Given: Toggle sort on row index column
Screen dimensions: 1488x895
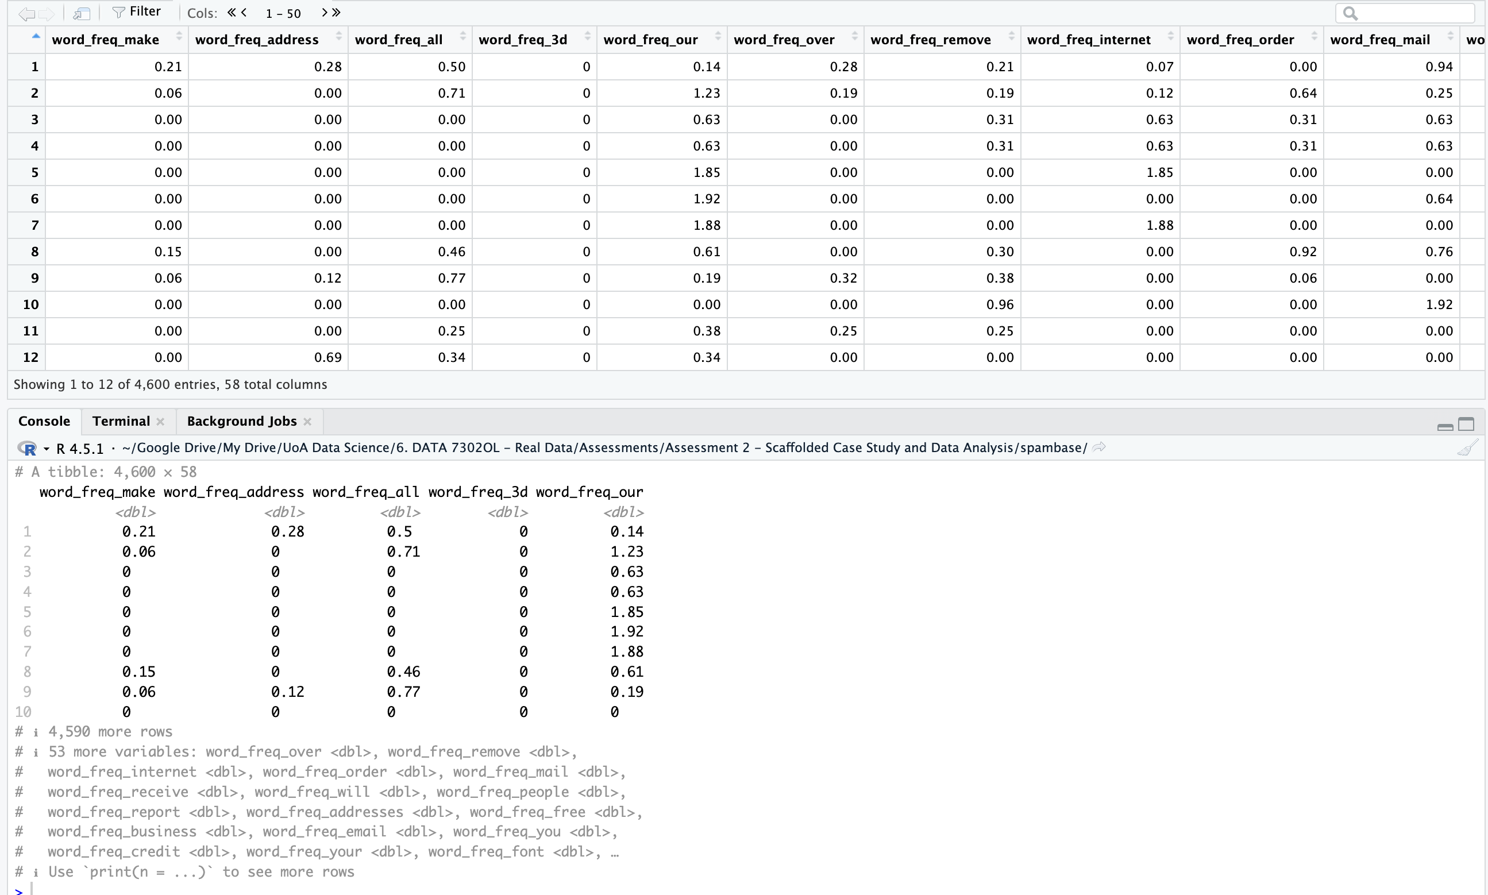Looking at the screenshot, I should [x=36, y=37].
